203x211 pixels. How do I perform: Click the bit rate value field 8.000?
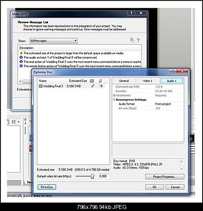coord(104,176)
